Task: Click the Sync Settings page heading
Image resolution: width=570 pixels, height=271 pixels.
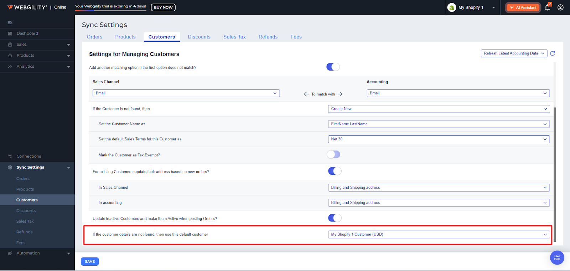Action: (x=104, y=25)
